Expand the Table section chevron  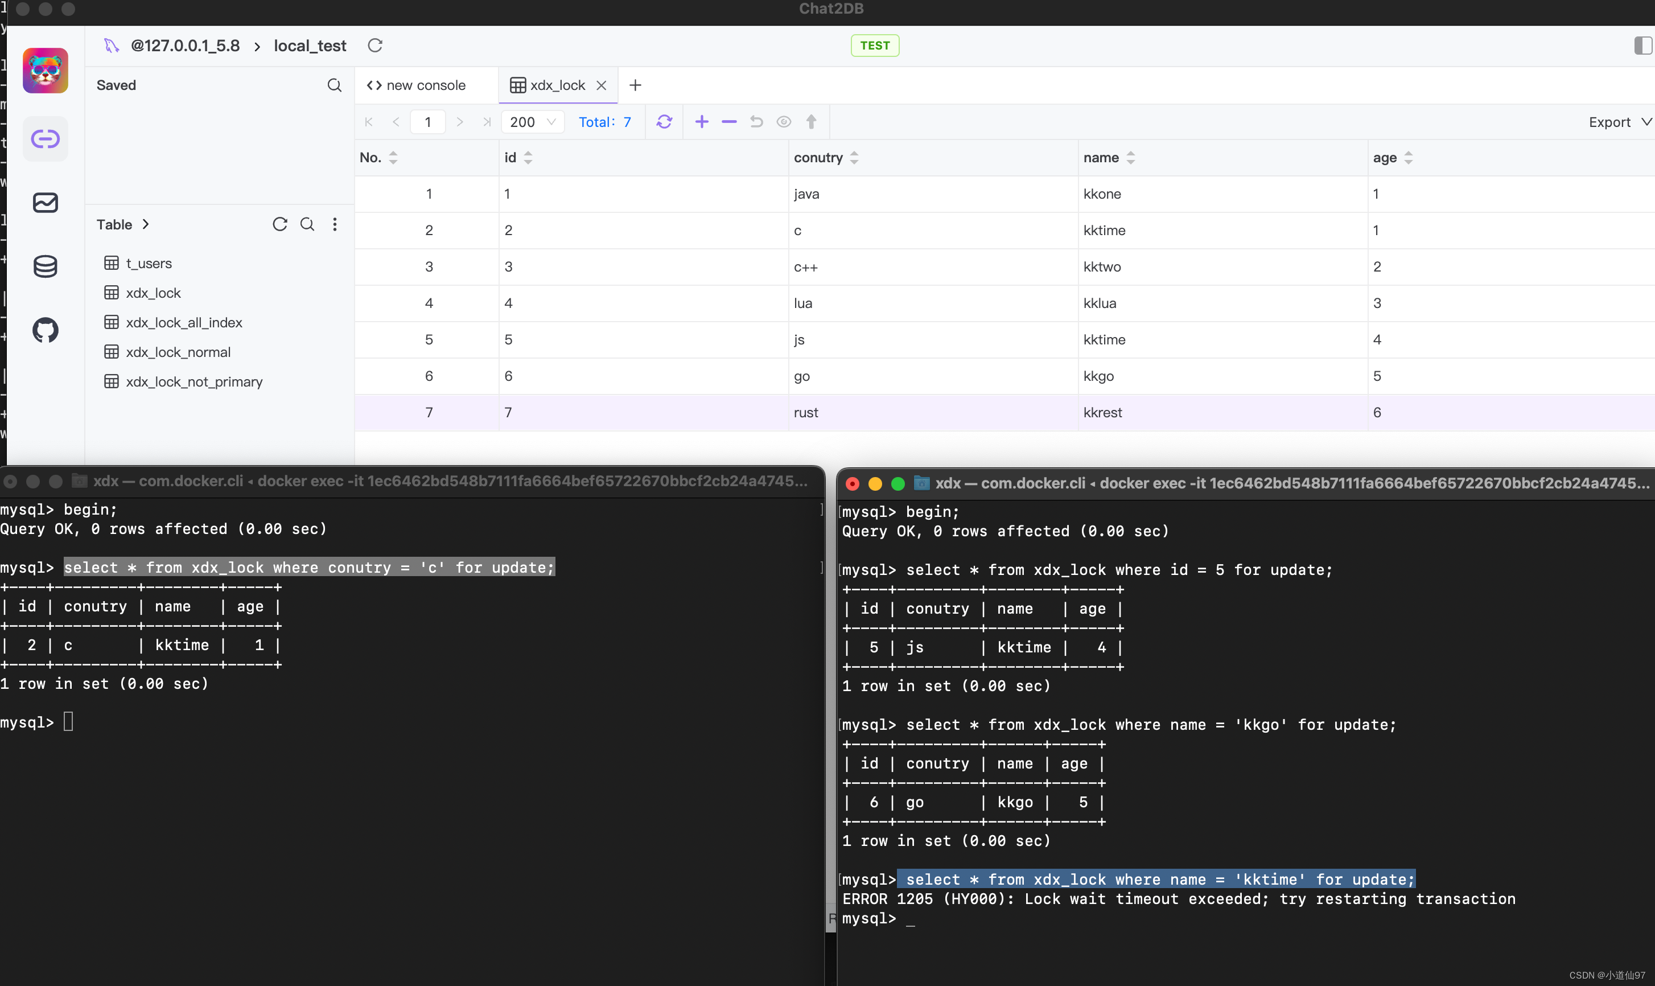pos(146,224)
